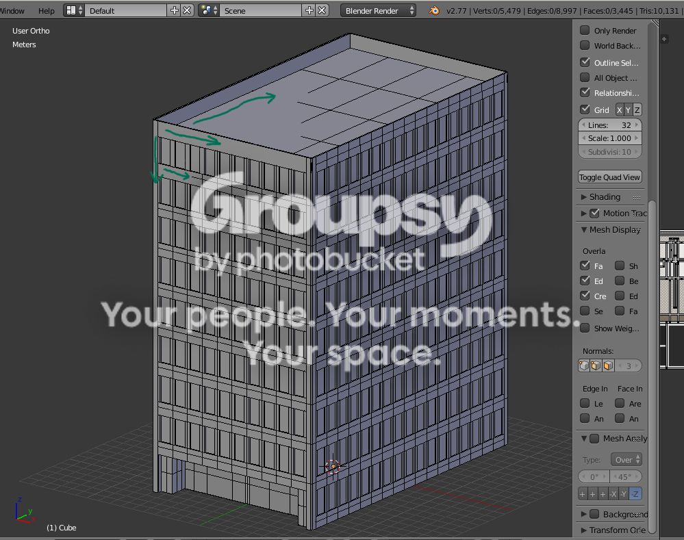Adjust overhang maximum angle 45°

coord(626,477)
